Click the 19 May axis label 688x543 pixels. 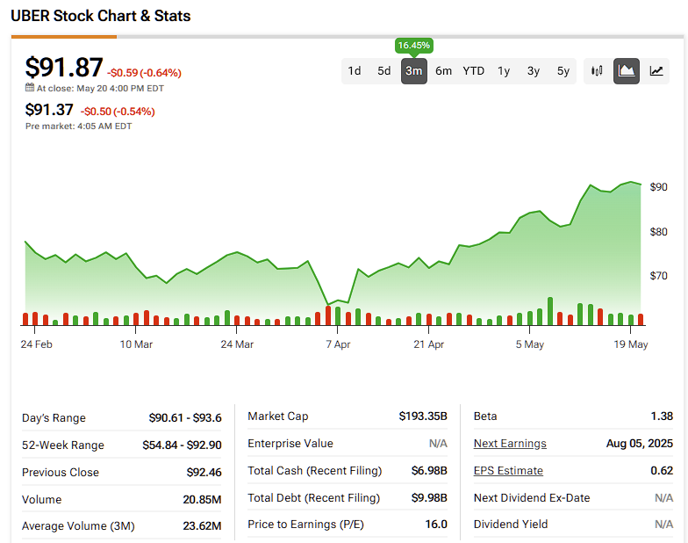(x=630, y=344)
